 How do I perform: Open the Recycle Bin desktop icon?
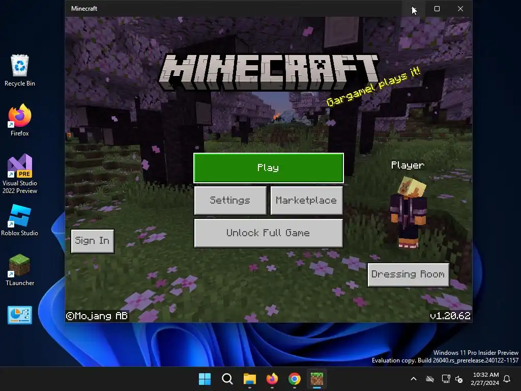click(x=20, y=70)
